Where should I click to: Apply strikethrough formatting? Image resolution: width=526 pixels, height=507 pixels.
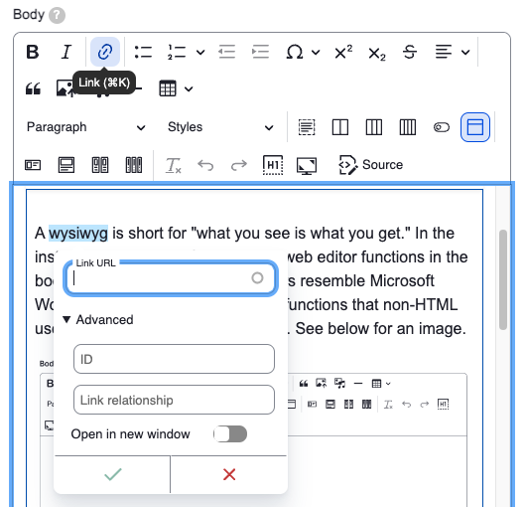[x=410, y=52]
